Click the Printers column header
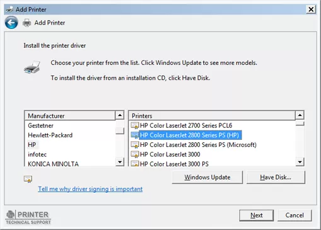 (x=212, y=116)
